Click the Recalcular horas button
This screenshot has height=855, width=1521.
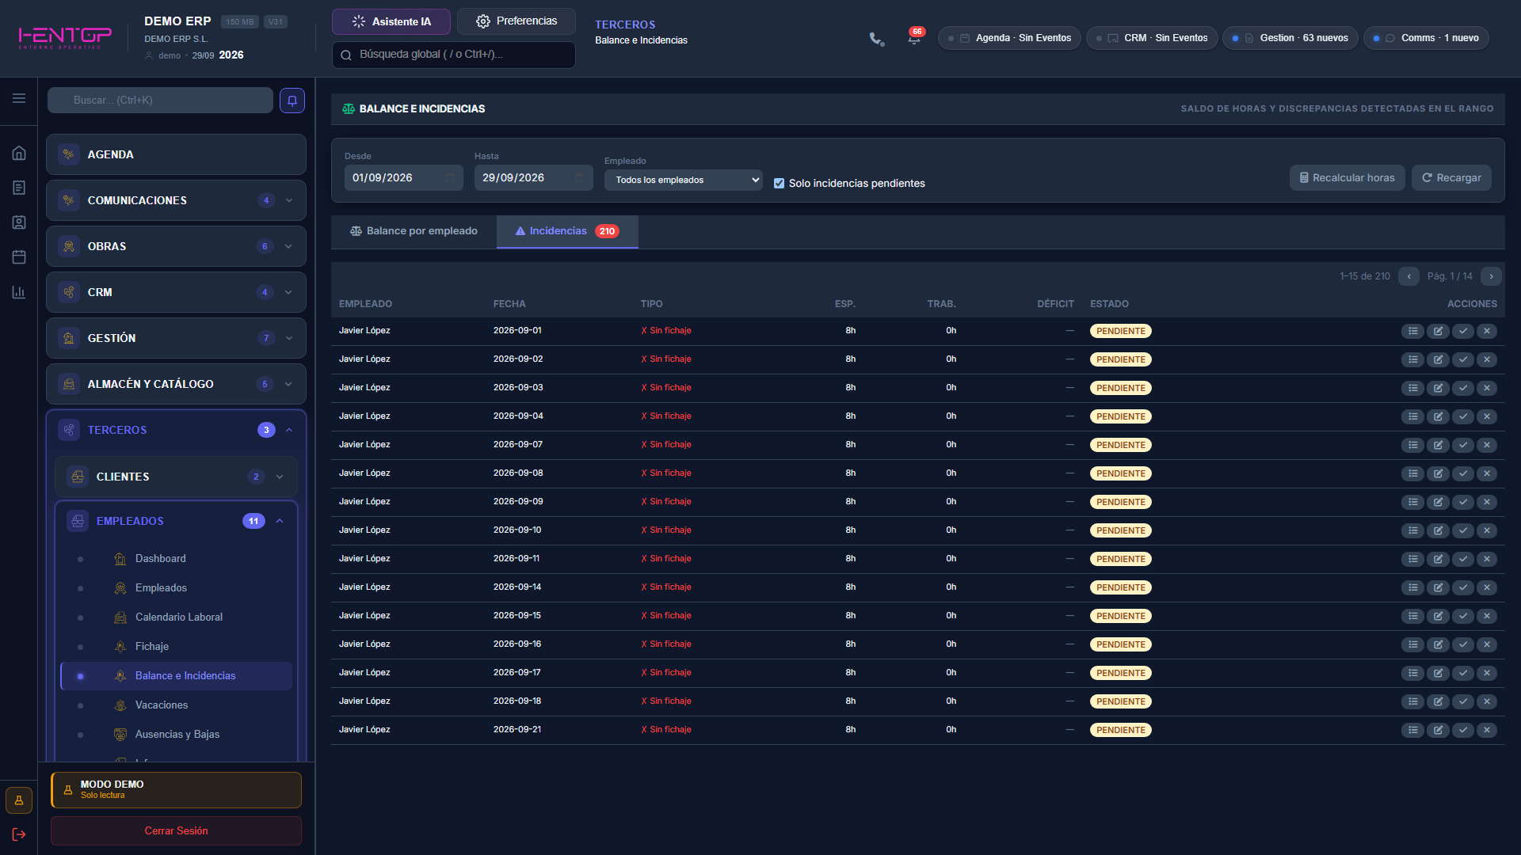1347,178
